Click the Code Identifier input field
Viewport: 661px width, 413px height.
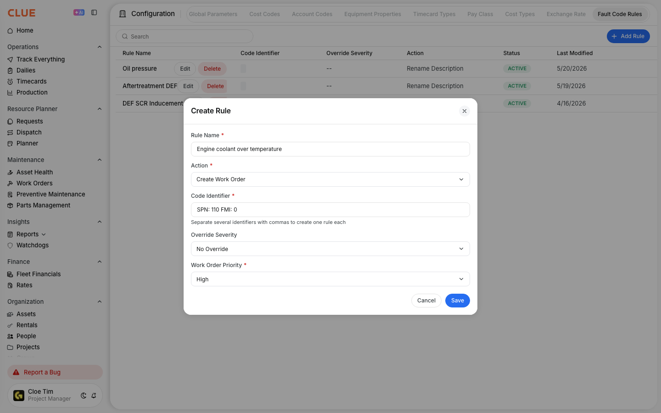[x=330, y=210]
